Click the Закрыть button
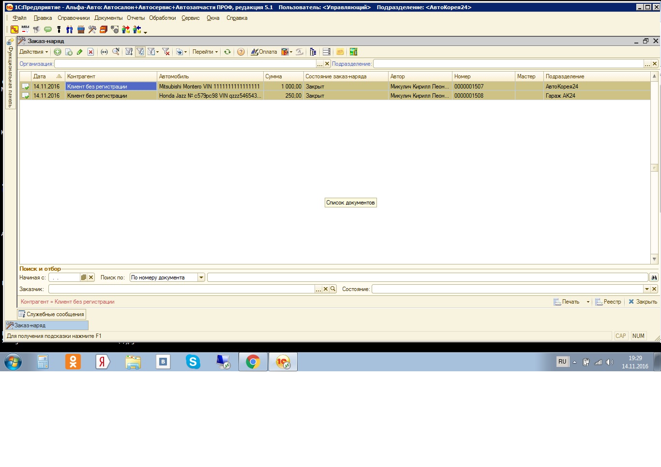Image resolution: width=661 pixels, height=467 pixels. [x=643, y=302]
